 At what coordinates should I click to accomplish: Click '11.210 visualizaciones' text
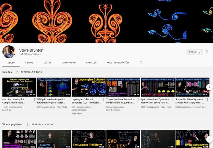click(82, 107)
